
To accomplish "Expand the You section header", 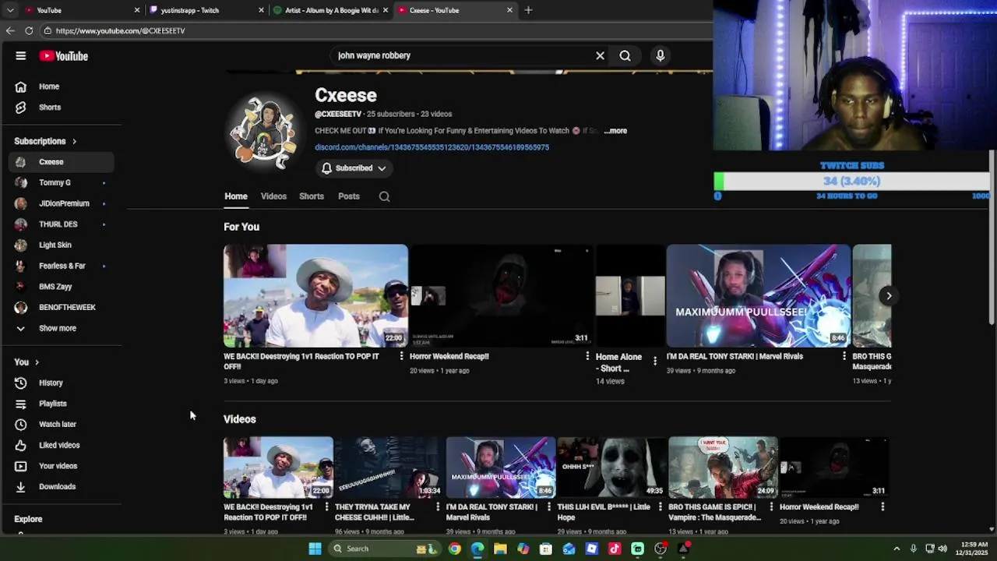I will pyautogui.click(x=26, y=362).
